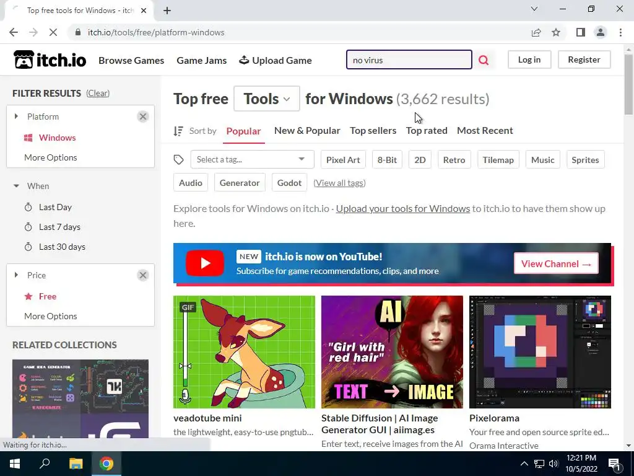
Task: Click the View all tags link
Action: [x=340, y=183]
